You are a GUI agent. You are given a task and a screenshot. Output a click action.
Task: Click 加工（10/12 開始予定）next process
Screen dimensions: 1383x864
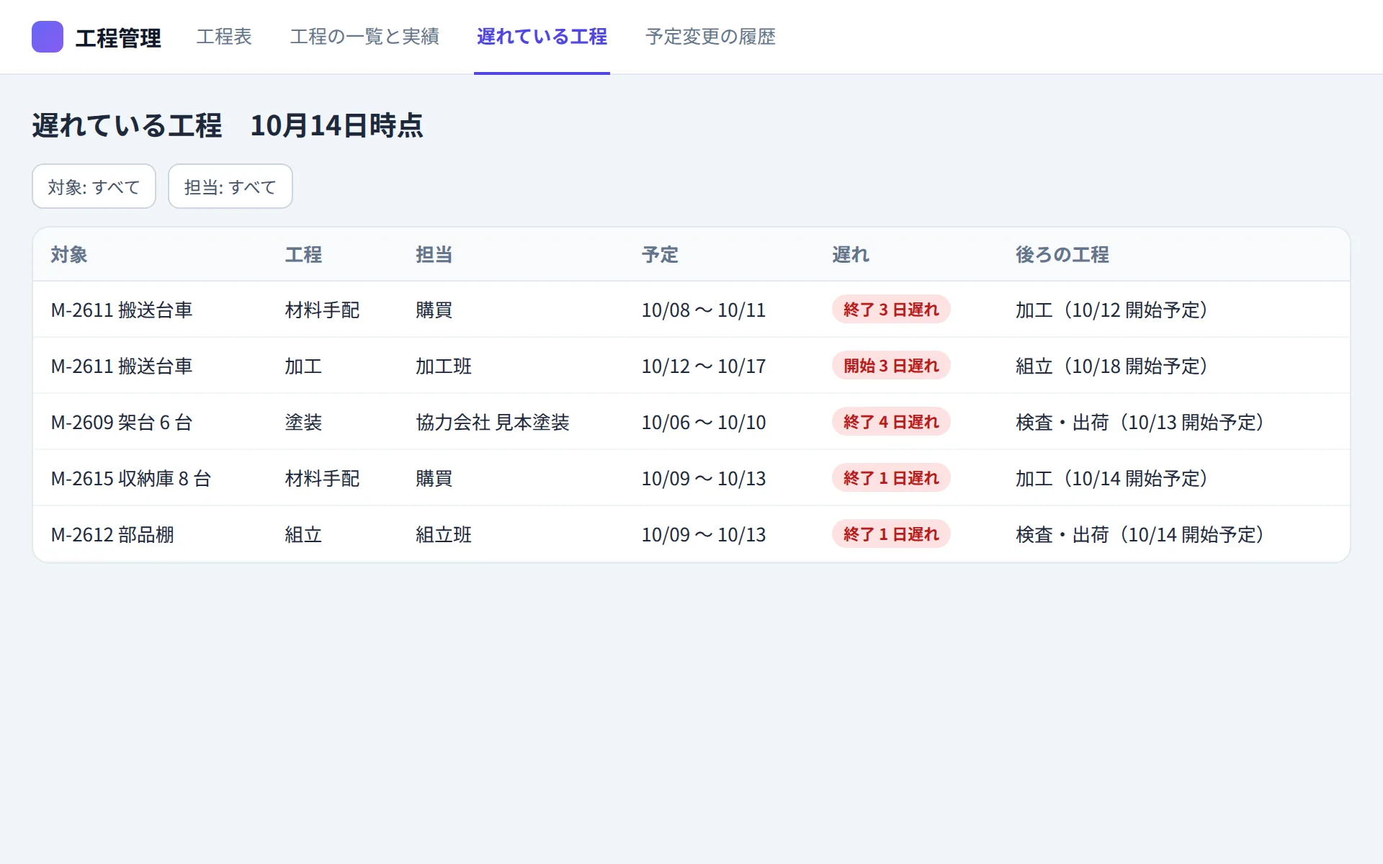[1111, 310]
